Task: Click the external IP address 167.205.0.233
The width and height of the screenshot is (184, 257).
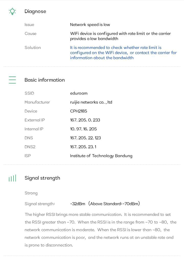Action: click(x=85, y=120)
